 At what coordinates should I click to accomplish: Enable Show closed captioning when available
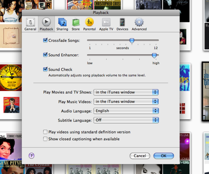click(x=45, y=139)
